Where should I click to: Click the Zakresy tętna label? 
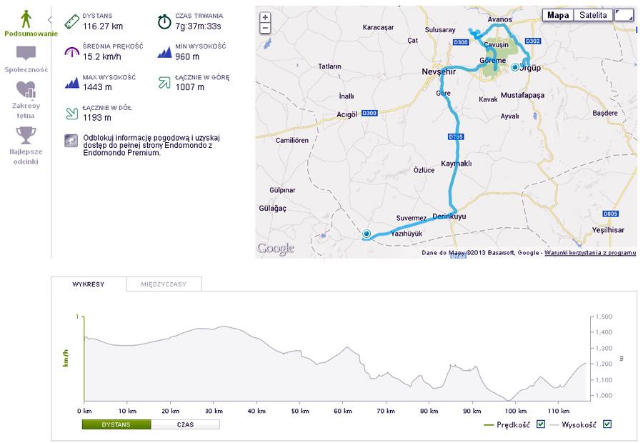coord(26,111)
